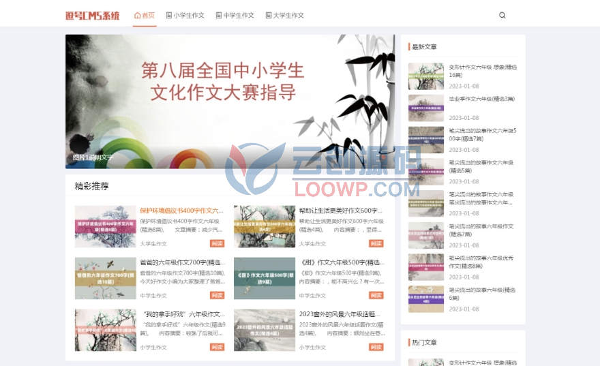Open article 爸爸的六年级作文700字

pos(181,262)
